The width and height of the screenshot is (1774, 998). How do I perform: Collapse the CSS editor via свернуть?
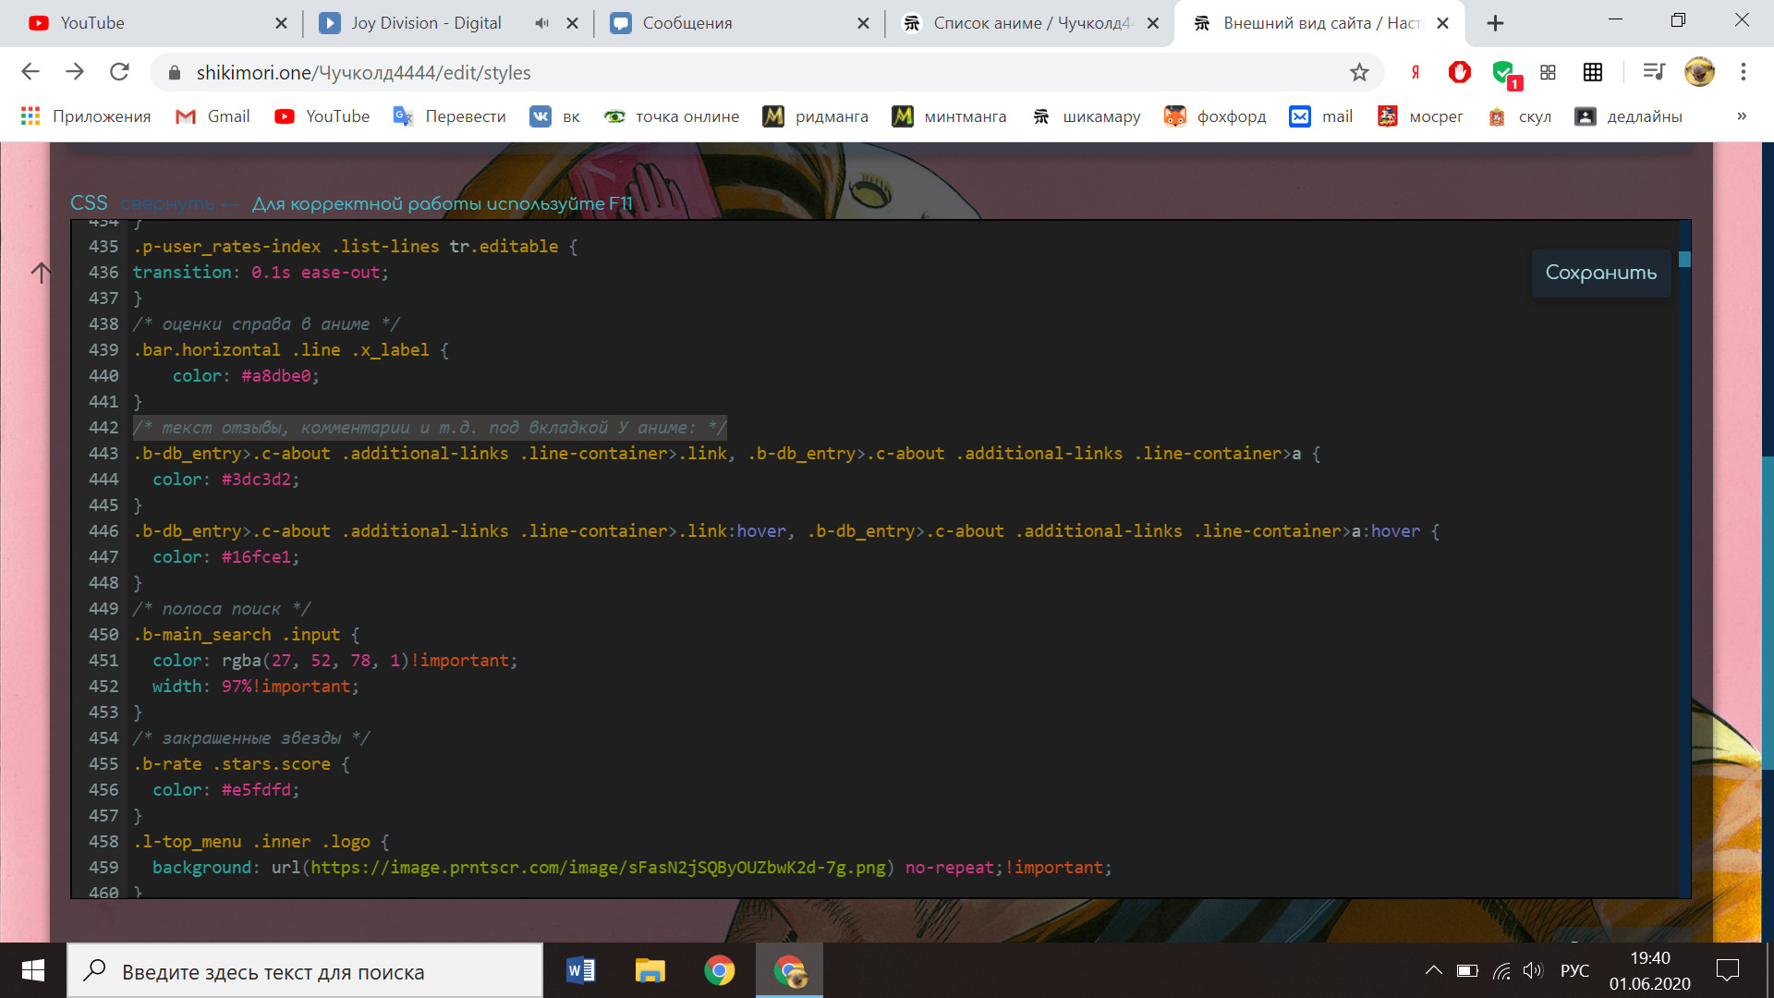(x=167, y=203)
